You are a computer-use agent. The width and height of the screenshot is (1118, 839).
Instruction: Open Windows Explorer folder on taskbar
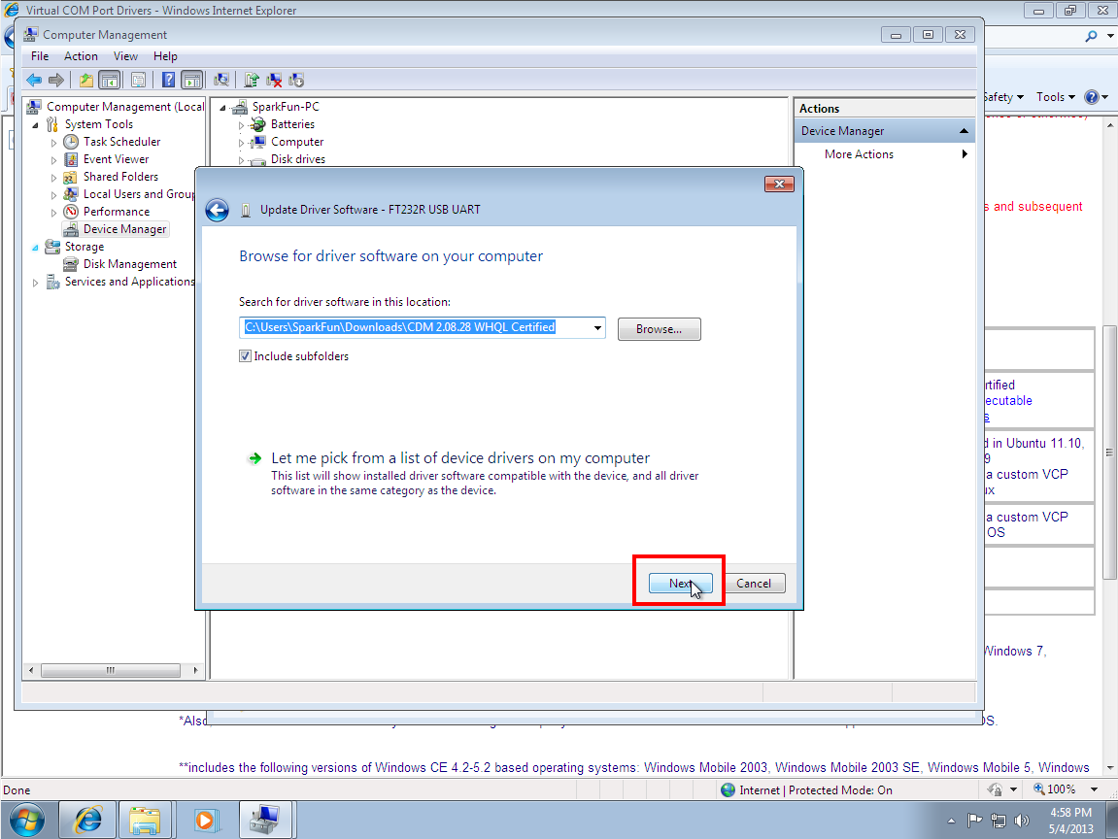pos(145,820)
